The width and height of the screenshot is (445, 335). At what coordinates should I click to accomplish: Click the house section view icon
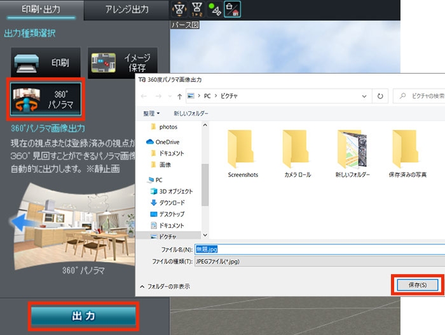[232, 10]
